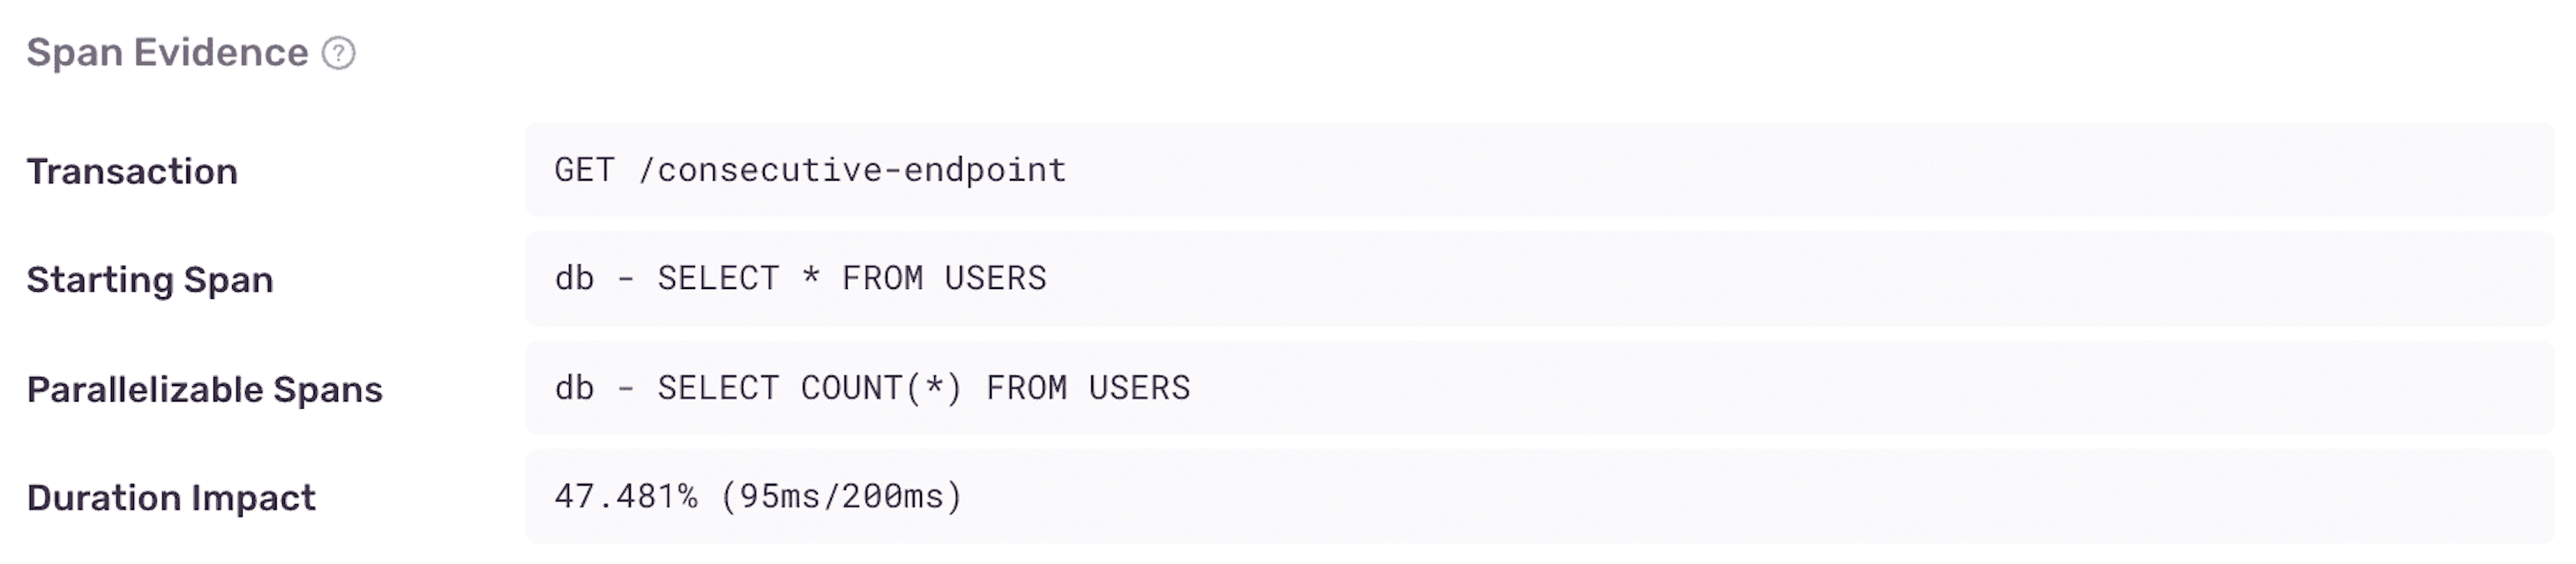The width and height of the screenshot is (2576, 564).
Task: Click empty area of Starting Span value box
Action: click(1800, 278)
